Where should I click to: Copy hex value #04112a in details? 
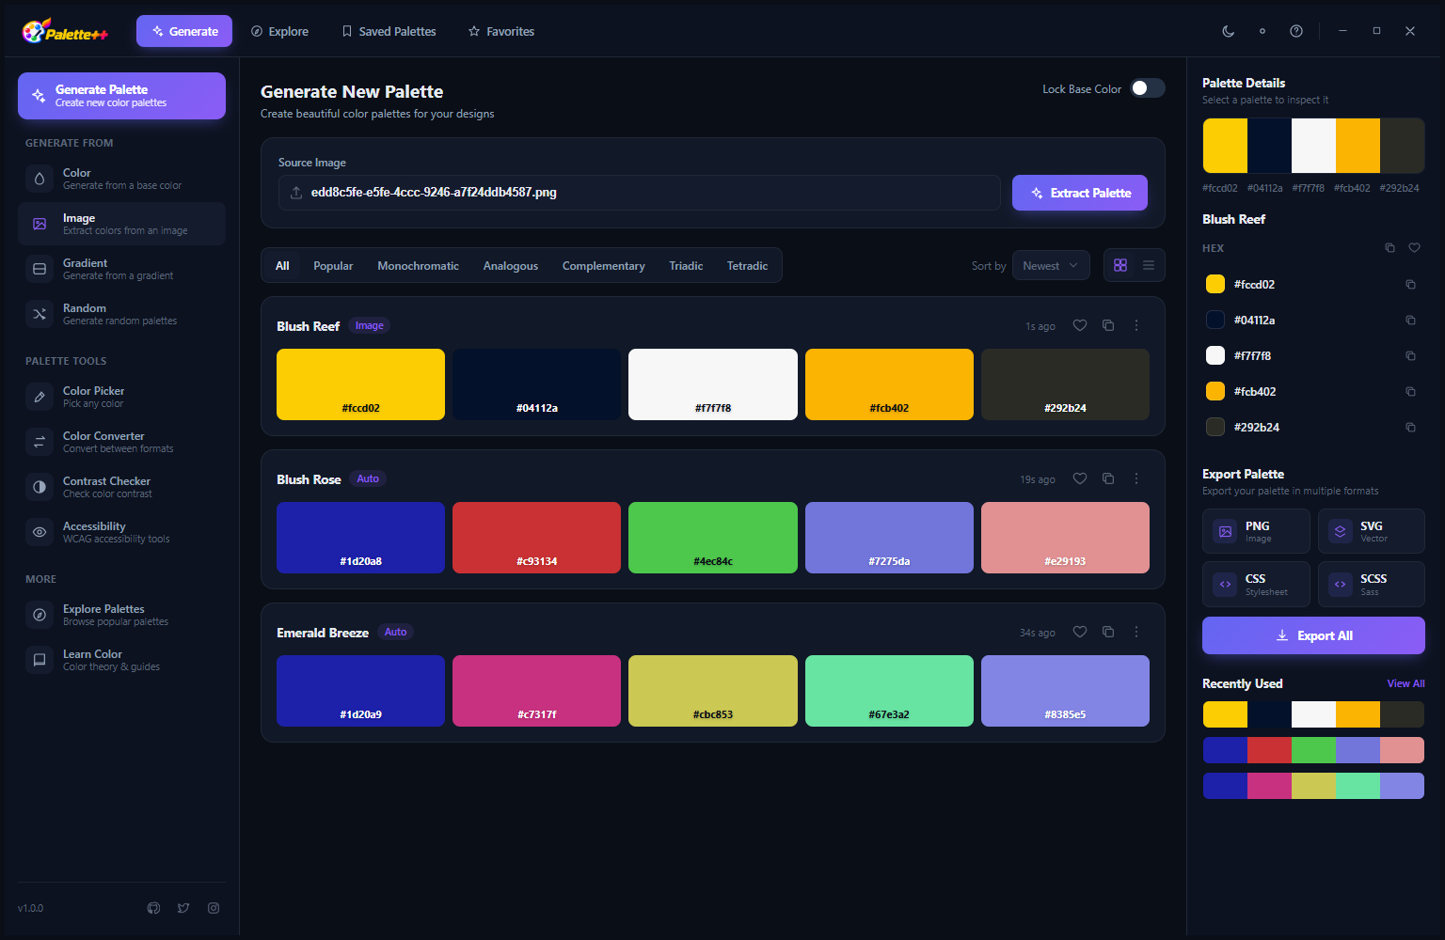point(1410,320)
